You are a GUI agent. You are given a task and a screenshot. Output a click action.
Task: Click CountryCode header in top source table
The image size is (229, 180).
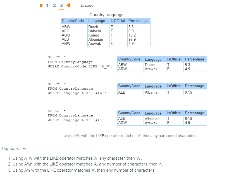pos(73,21)
